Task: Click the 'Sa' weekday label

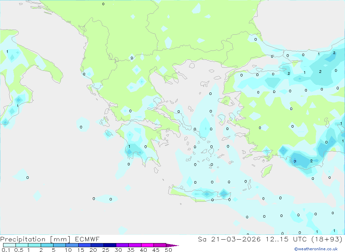Action: [202, 239]
